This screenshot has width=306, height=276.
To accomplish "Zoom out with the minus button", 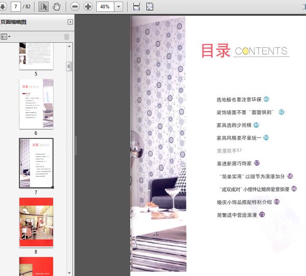I will point(75,7).
